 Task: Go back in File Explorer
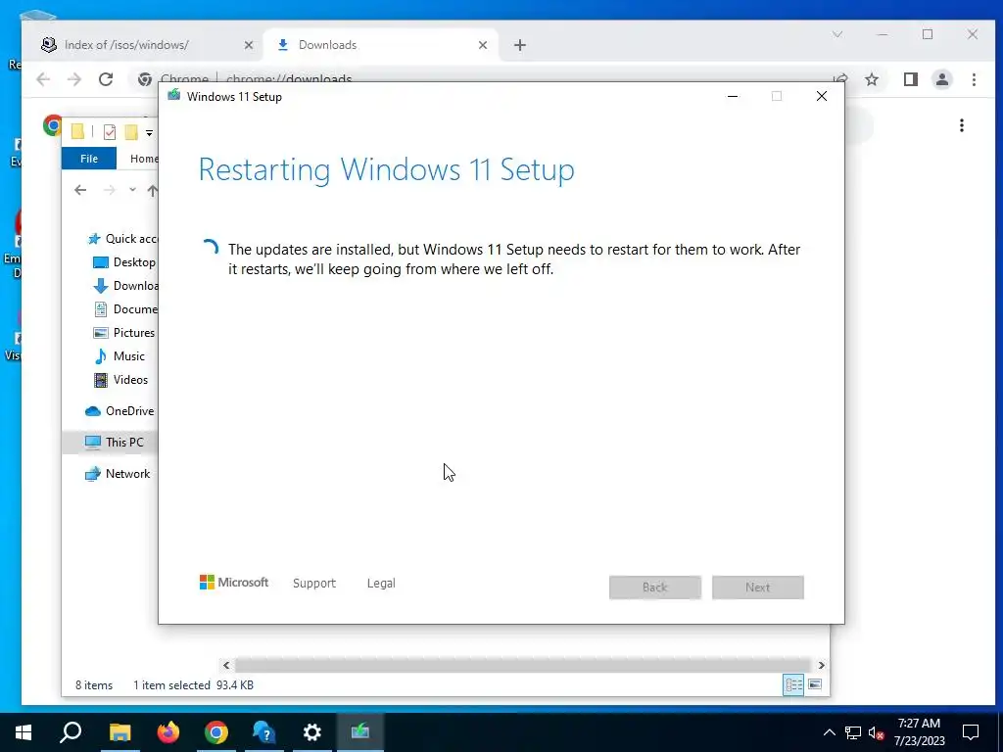click(x=80, y=190)
